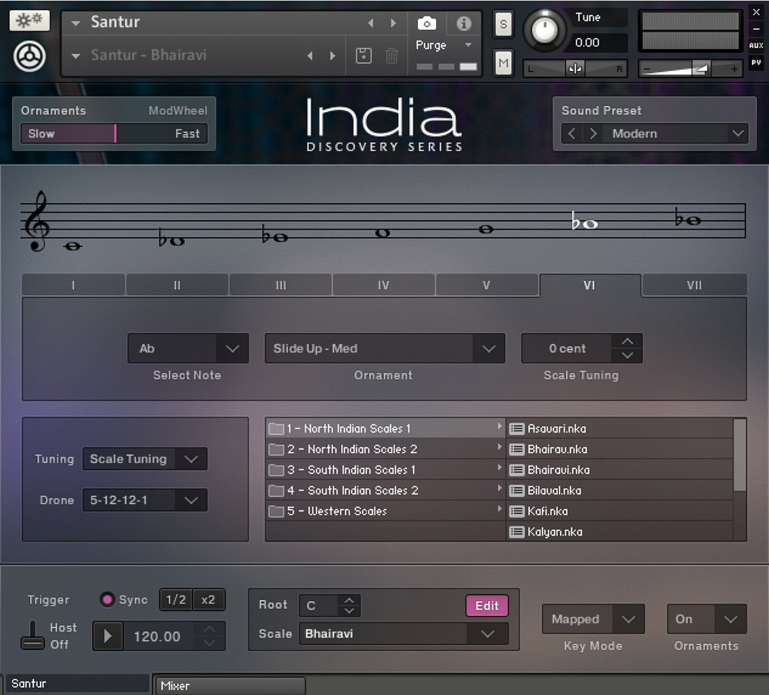Screen dimensions: 769x695
Task: Click the Tune knob
Action: pos(544,31)
